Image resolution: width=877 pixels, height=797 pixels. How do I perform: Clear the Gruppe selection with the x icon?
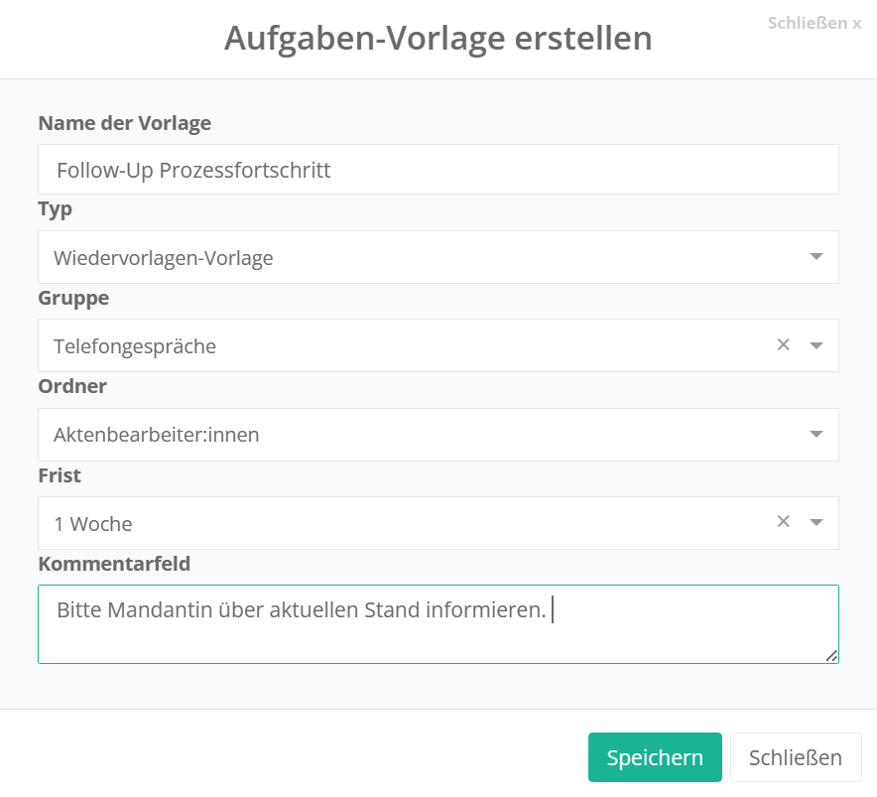783,345
